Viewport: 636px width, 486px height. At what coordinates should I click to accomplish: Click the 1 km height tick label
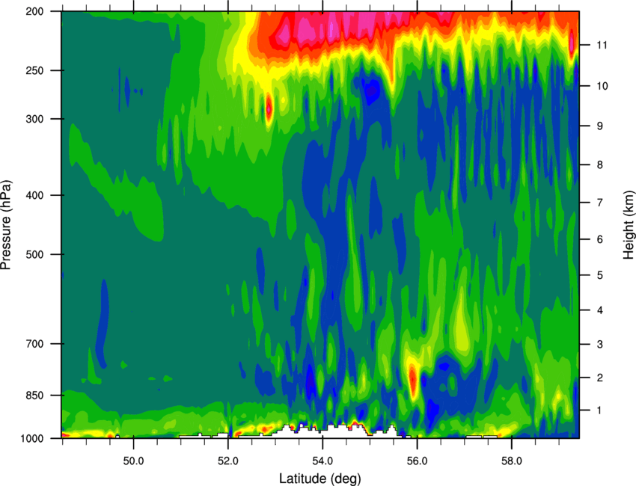tap(599, 410)
